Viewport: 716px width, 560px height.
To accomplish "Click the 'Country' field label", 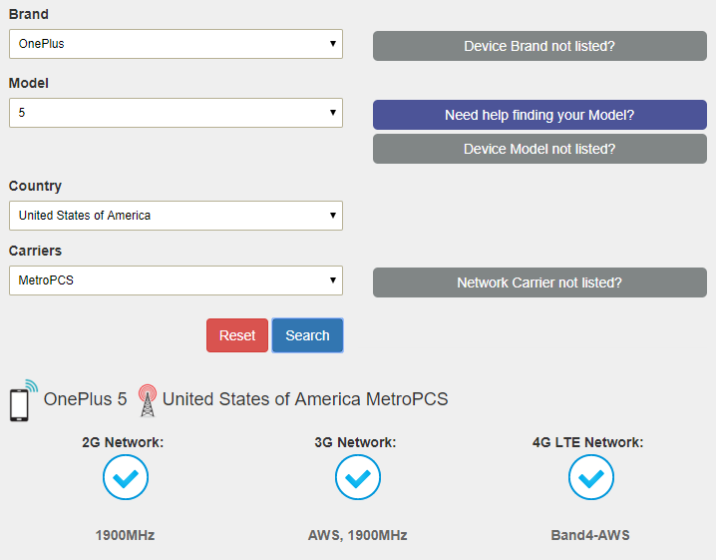I will [x=35, y=186].
